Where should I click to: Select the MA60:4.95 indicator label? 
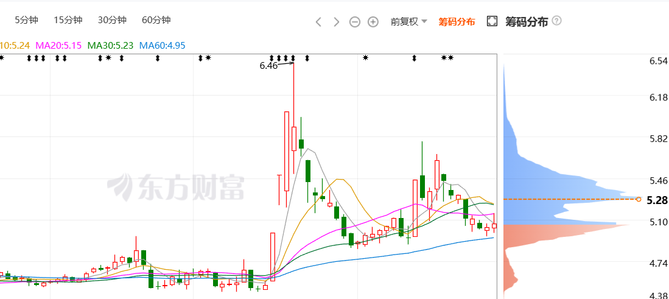(x=163, y=45)
